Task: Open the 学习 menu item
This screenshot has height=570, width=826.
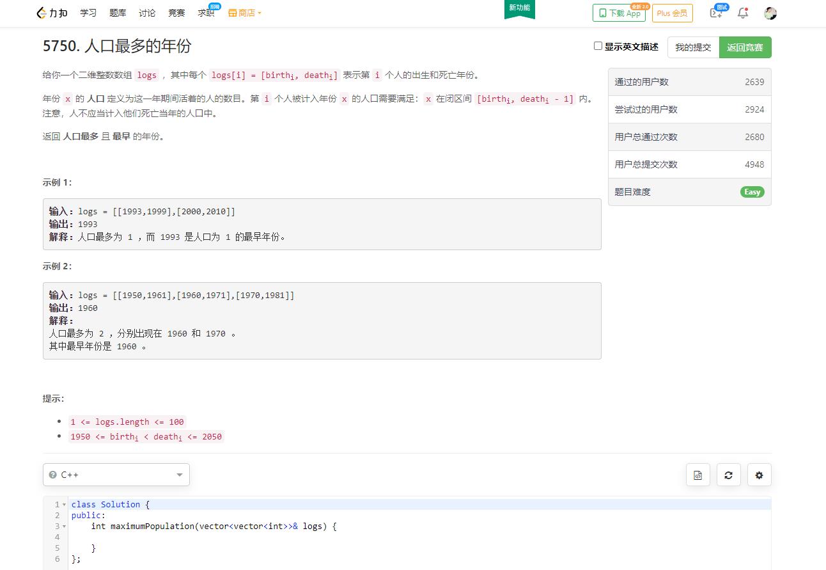Action: [88, 13]
